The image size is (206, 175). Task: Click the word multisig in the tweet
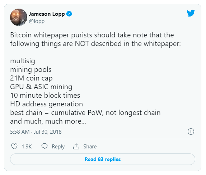(x=23, y=61)
